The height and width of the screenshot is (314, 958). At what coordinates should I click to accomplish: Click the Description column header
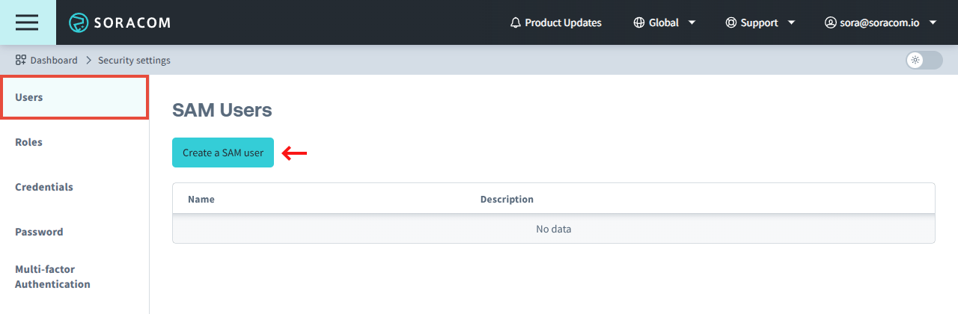[x=507, y=200]
